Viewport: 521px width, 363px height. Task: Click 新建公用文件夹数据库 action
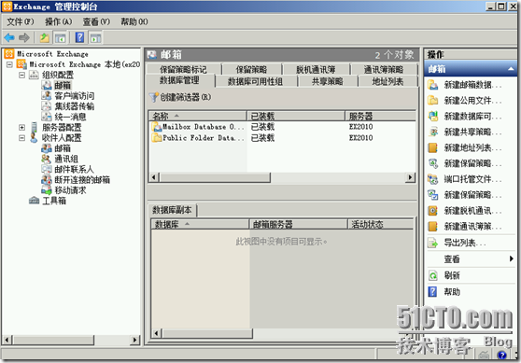[465, 100]
